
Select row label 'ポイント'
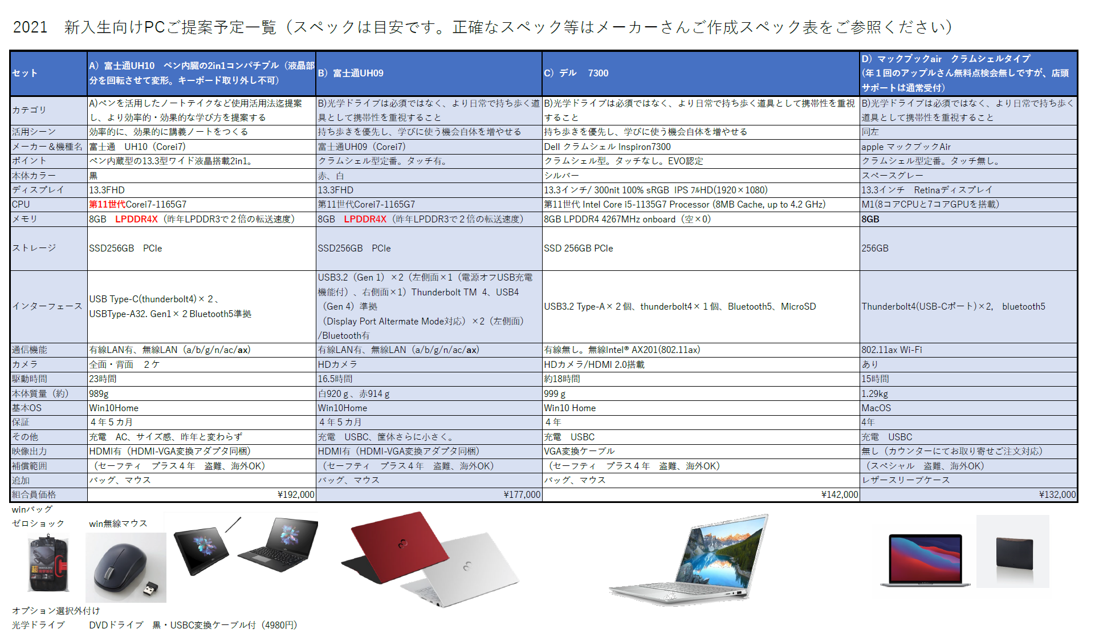[x=48, y=161]
